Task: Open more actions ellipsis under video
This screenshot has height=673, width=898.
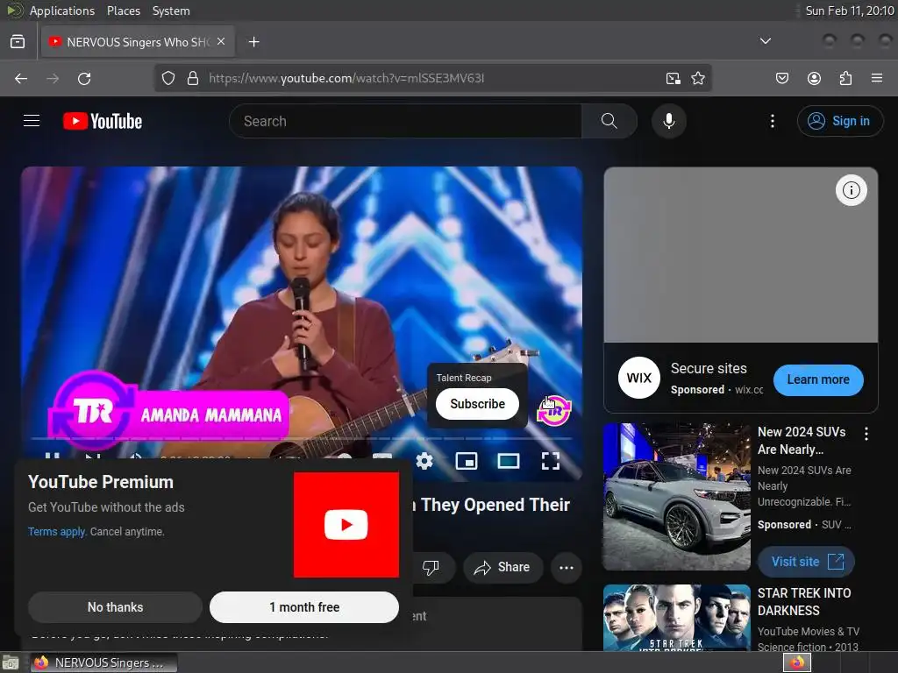Action: point(567,567)
